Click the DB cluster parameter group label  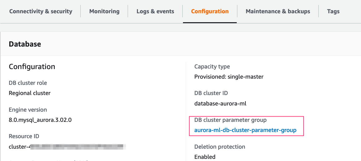(x=230, y=120)
